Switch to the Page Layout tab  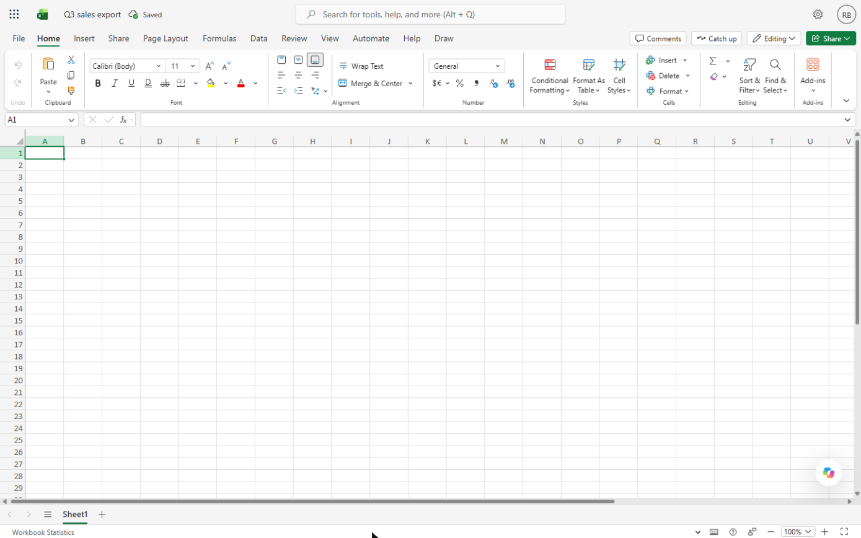pos(166,38)
